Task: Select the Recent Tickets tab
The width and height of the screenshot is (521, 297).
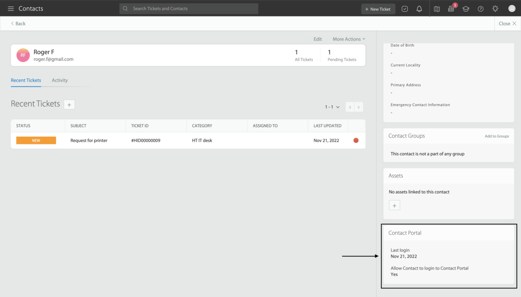Action: (x=26, y=80)
